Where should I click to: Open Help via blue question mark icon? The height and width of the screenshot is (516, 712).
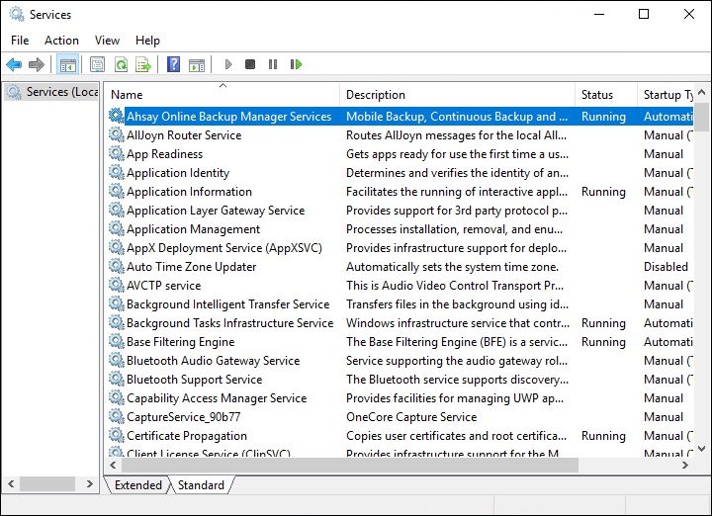[x=173, y=64]
